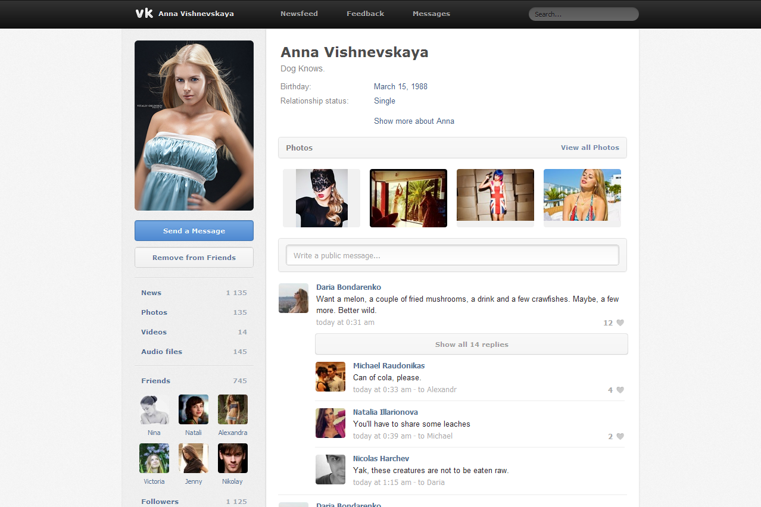Expand Show all 14 replies
The width and height of the screenshot is (761, 507).
[x=472, y=344]
